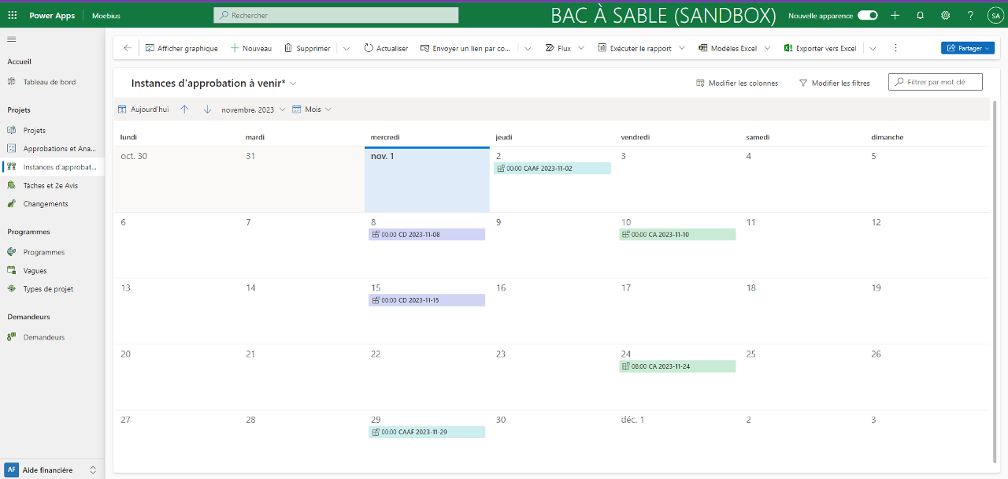Open the Mois calendar view dropdown
1008x479 pixels.
click(x=312, y=110)
